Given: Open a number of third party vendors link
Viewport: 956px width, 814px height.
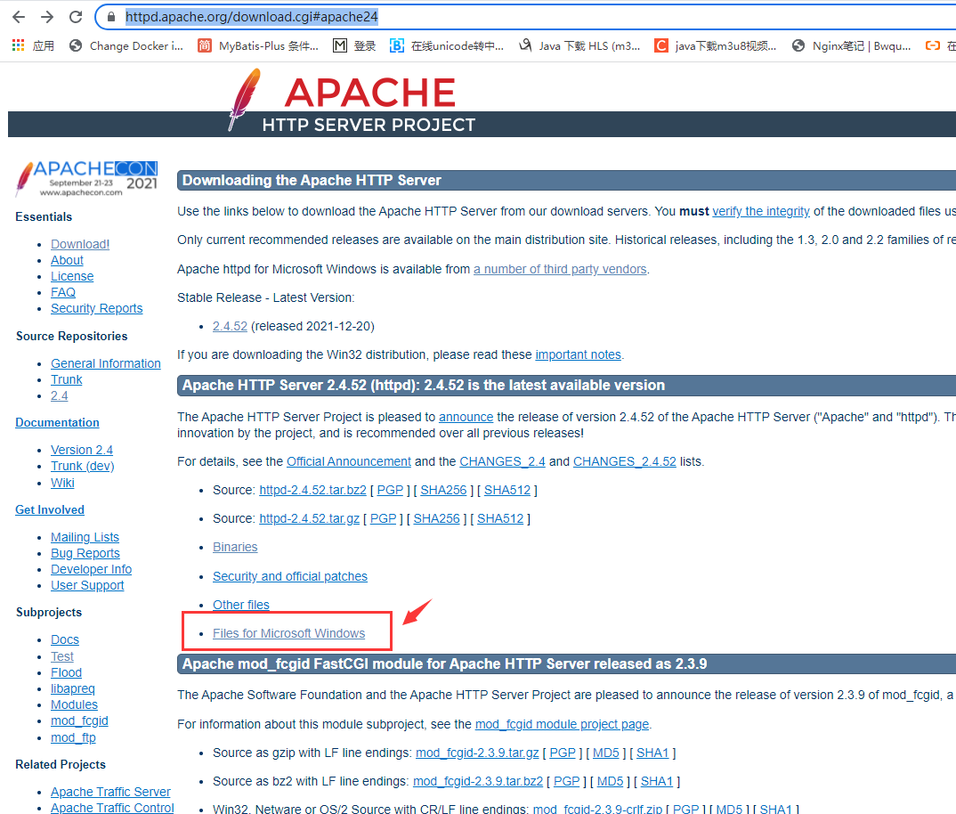Looking at the screenshot, I should 560,269.
